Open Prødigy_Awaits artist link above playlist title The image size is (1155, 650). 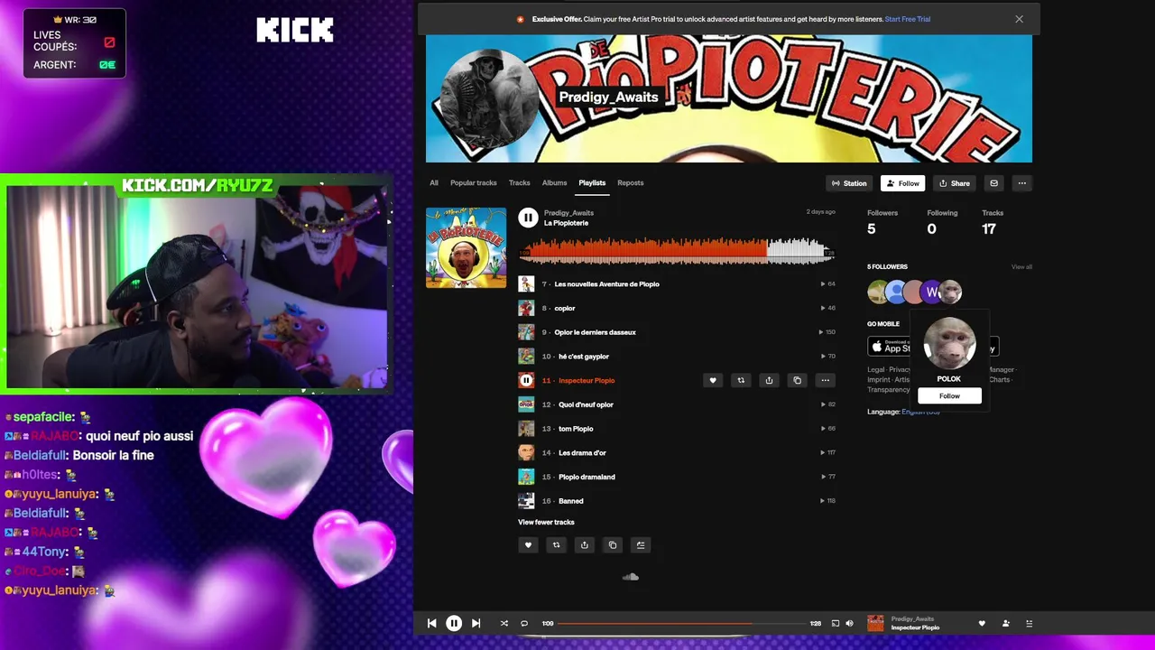[x=568, y=213]
